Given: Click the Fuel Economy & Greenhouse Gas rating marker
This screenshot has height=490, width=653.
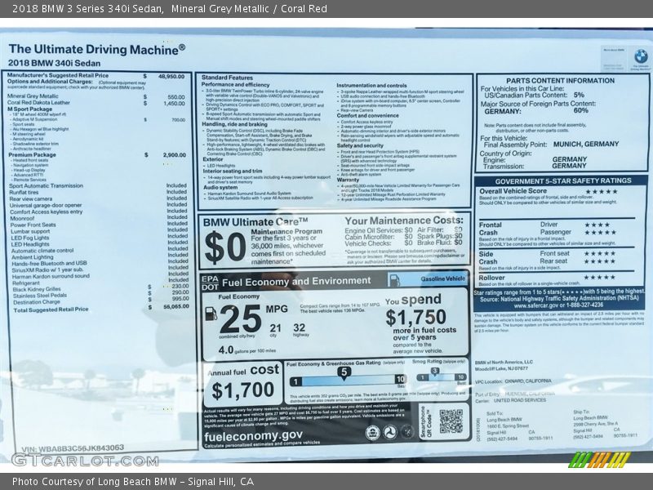Looking at the screenshot, I should click(344, 373).
